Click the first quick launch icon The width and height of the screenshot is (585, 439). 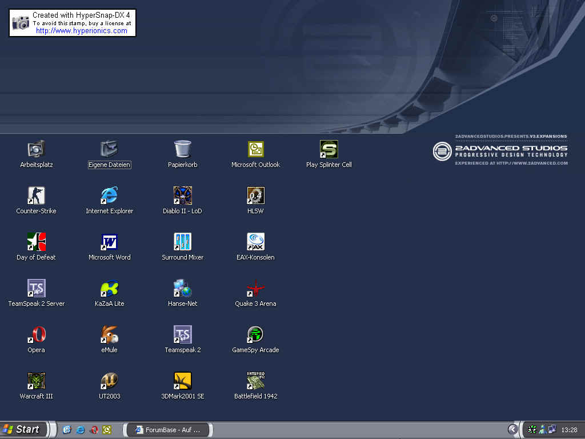coord(67,430)
